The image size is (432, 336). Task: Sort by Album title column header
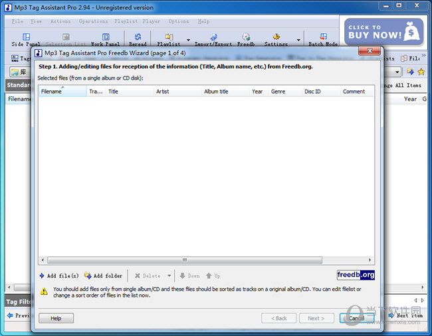[225, 92]
